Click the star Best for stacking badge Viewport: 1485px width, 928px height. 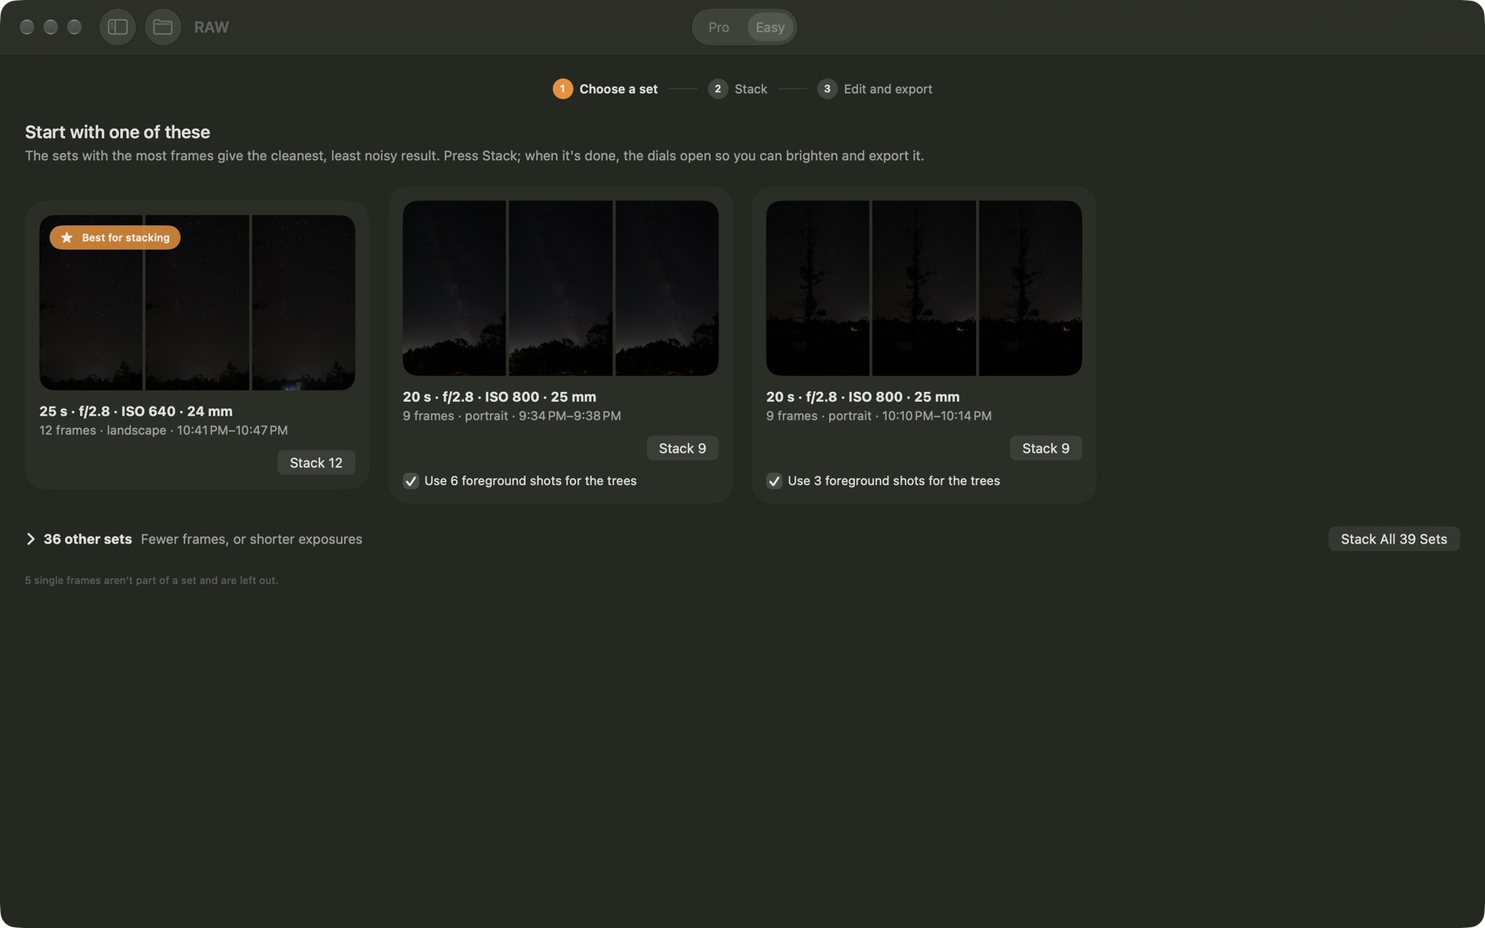point(115,238)
